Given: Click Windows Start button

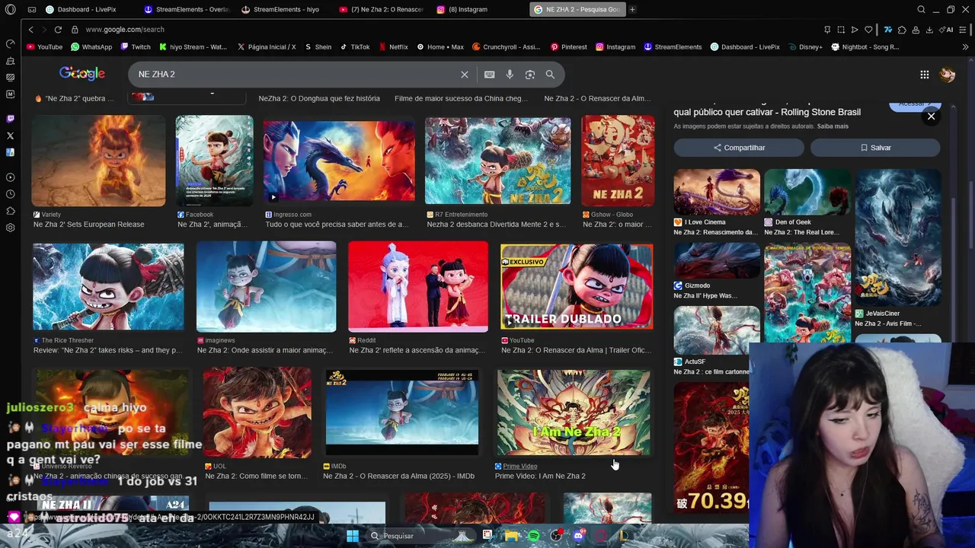Looking at the screenshot, I should coord(353,536).
